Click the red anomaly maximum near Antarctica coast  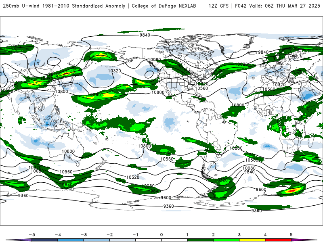pos(292,190)
